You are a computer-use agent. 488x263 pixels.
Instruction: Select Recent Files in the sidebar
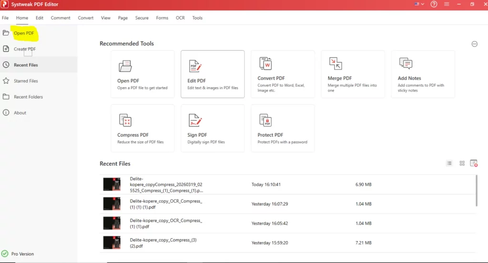coord(39,65)
